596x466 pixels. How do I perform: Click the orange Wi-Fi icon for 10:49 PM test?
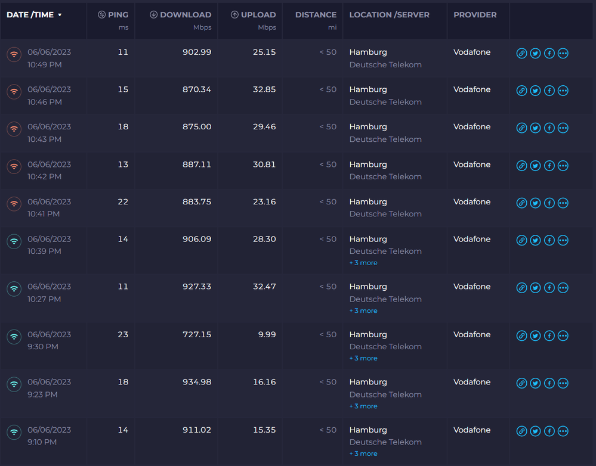14,54
